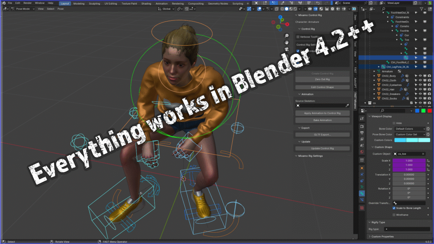Switch to the Shading workspace tab
The image size is (434, 244).
(146, 3)
